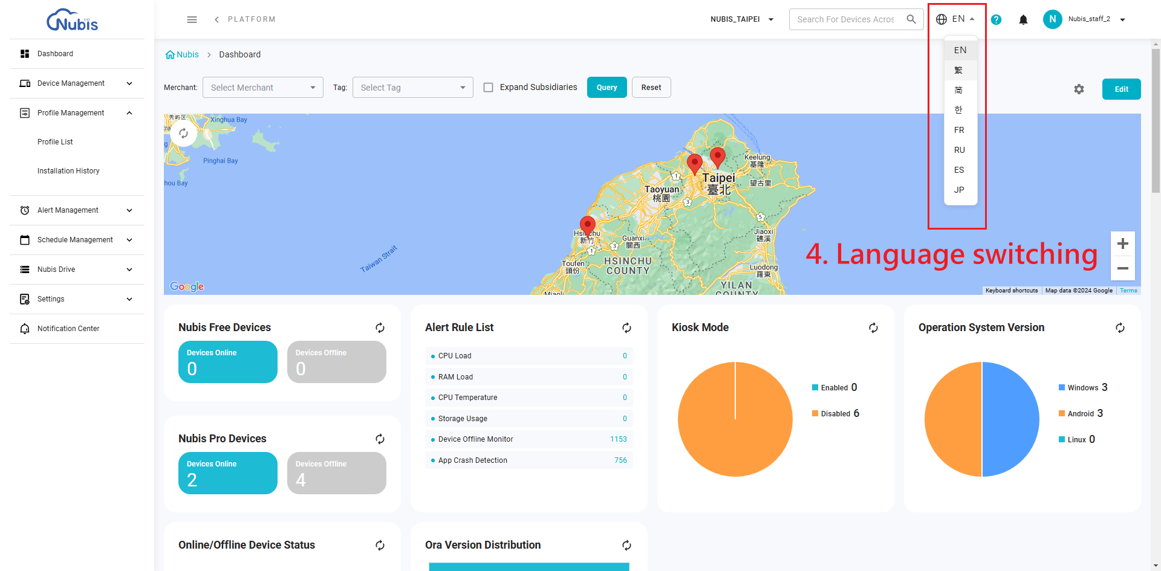Click the Linux legend color swatch

[1062, 439]
